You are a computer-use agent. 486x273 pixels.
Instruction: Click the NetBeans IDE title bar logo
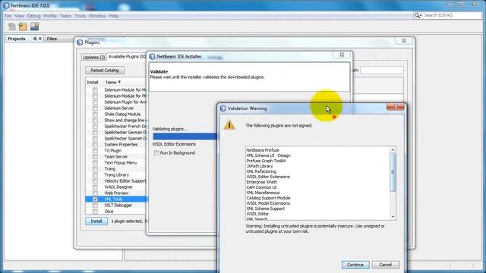click(6, 5)
